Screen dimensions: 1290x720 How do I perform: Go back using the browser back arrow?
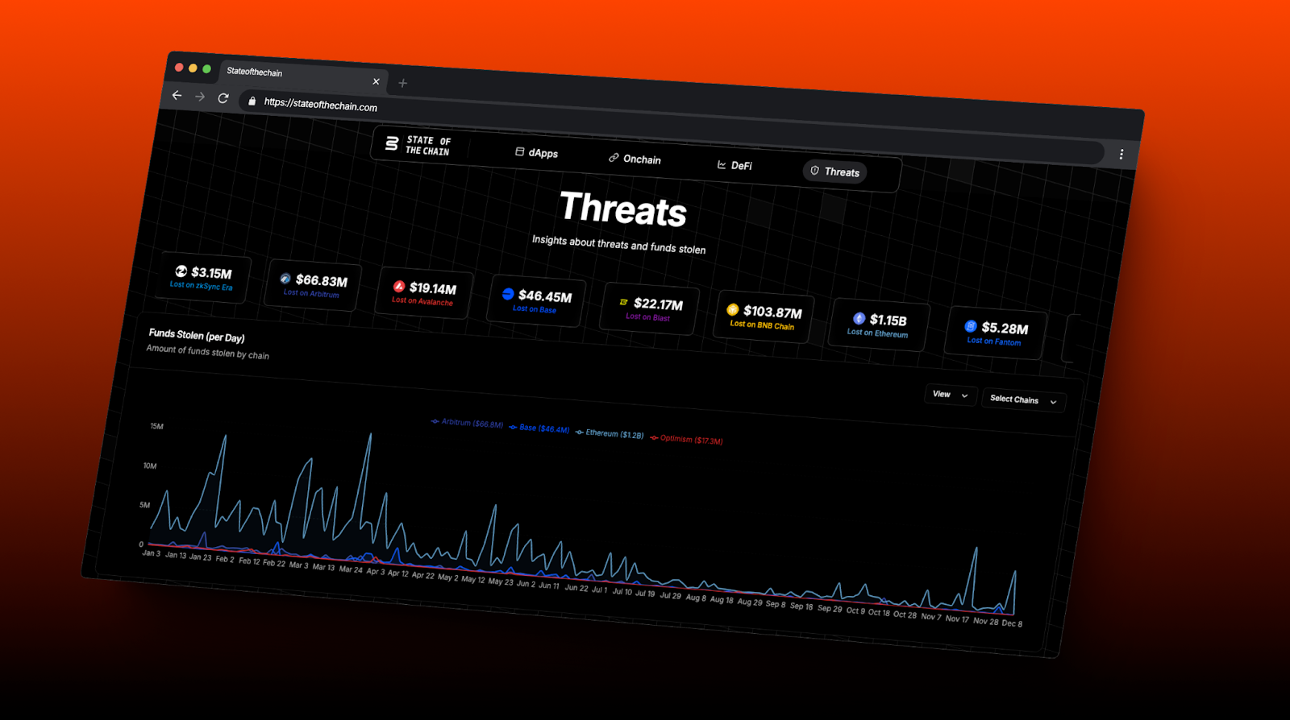(177, 95)
